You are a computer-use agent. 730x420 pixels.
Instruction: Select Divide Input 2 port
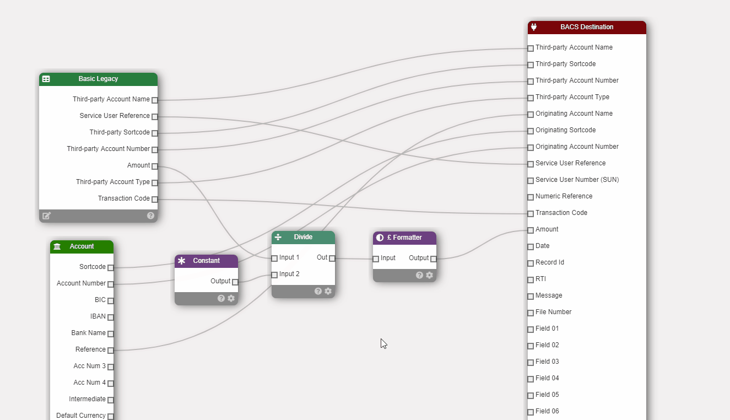[x=274, y=274]
